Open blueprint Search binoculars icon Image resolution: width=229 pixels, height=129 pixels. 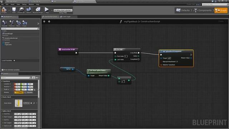pos(29,10)
